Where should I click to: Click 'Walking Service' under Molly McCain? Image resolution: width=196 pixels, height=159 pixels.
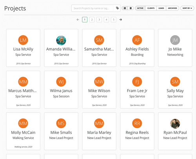pos(23,138)
